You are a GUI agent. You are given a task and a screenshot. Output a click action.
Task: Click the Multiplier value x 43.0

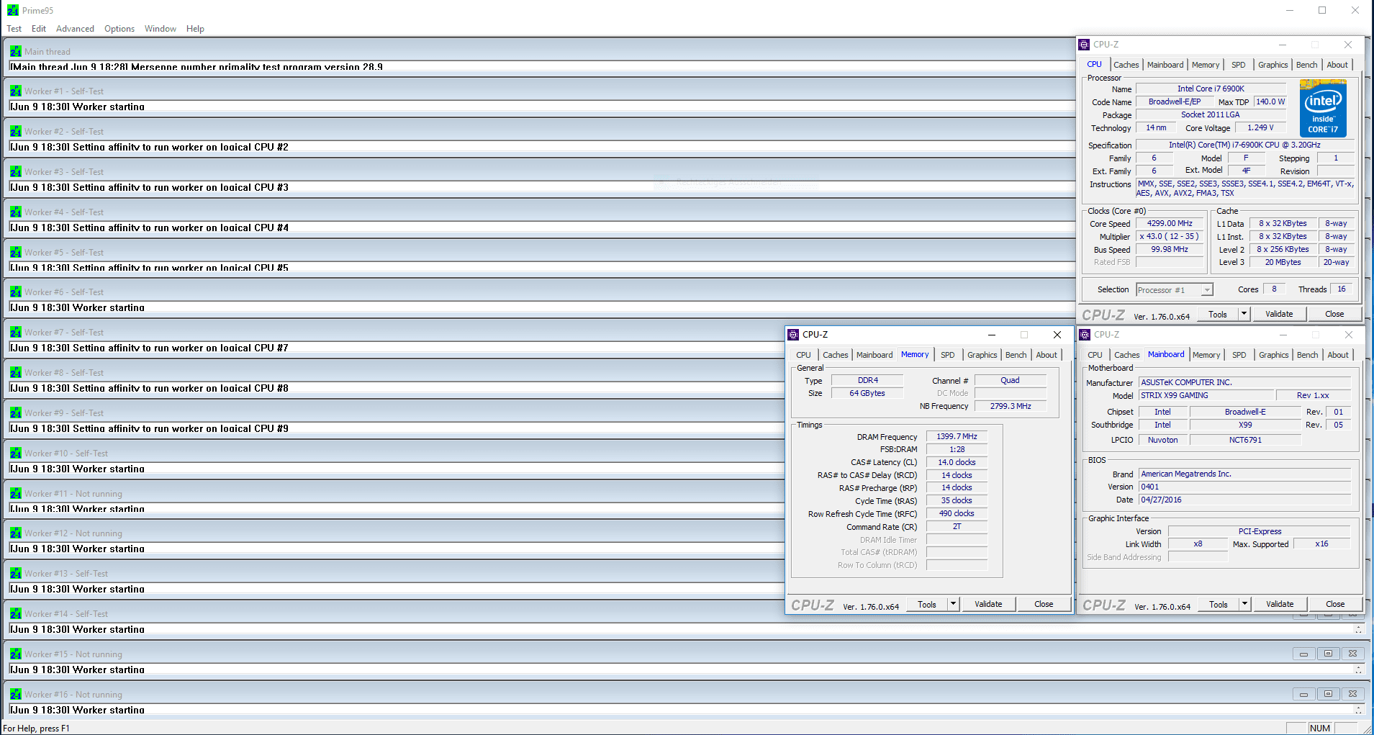pyautogui.click(x=1170, y=237)
